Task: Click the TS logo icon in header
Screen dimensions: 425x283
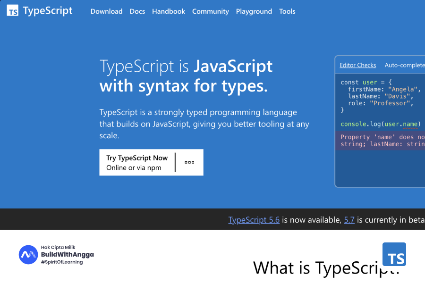Action: click(12, 10)
